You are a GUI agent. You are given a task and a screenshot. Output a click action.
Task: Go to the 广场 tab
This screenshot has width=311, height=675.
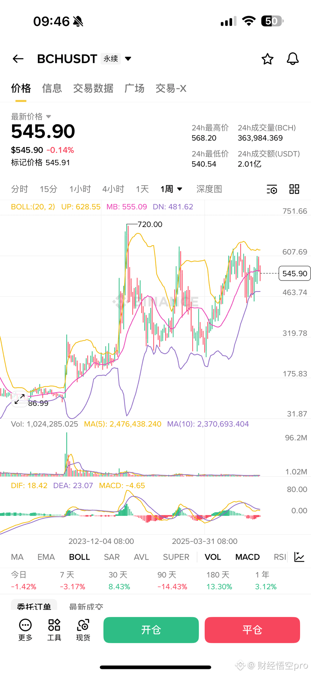[x=134, y=88]
